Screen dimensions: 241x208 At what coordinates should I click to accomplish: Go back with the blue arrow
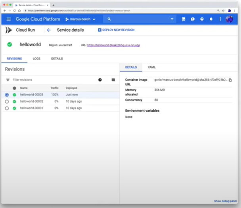[x=49, y=30]
